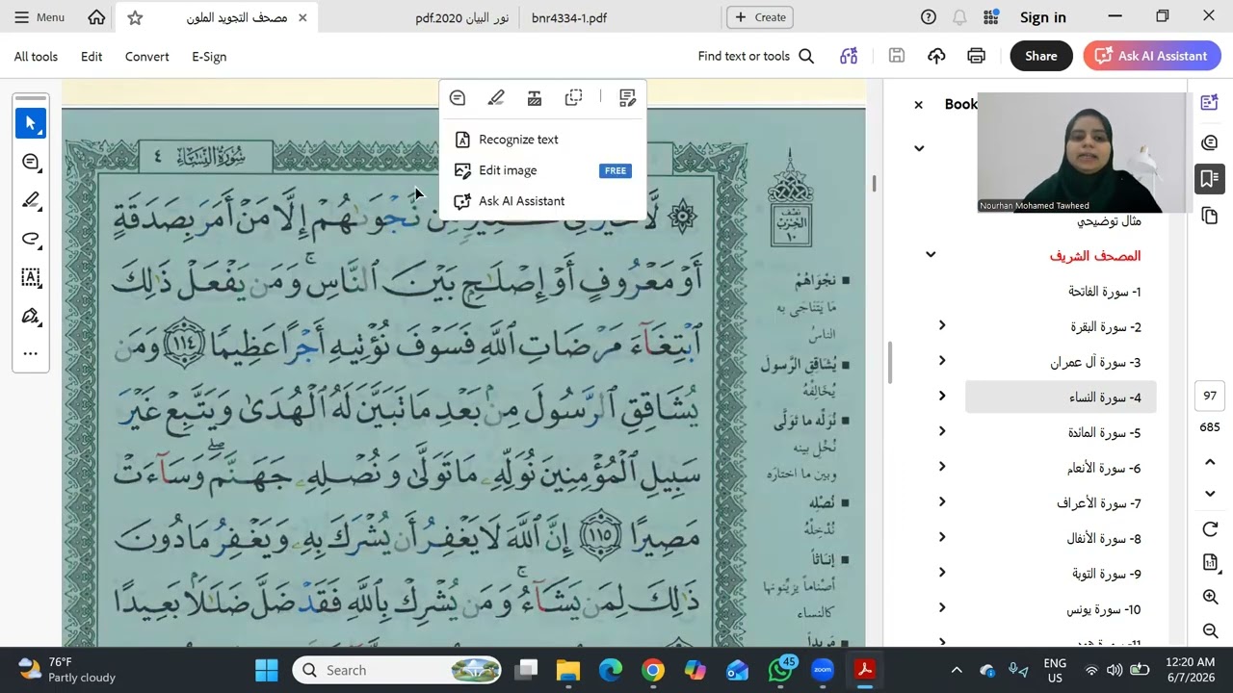This screenshot has width=1233, height=693.
Task: Activate the Select arrow tool
Action: coord(31,123)
